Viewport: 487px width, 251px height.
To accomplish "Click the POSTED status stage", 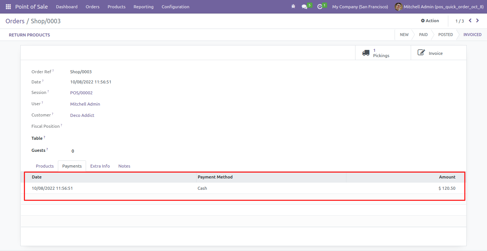I will coord(445,35).
